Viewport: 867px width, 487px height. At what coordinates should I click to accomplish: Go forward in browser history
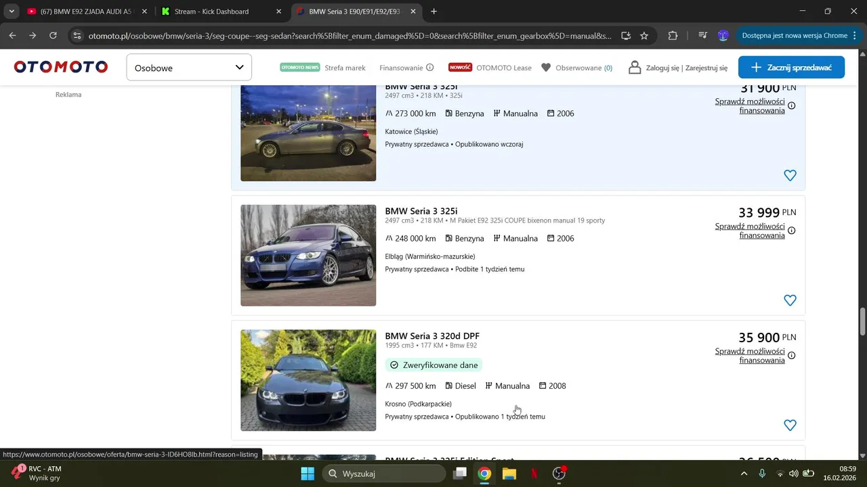(x=33, y=36)
